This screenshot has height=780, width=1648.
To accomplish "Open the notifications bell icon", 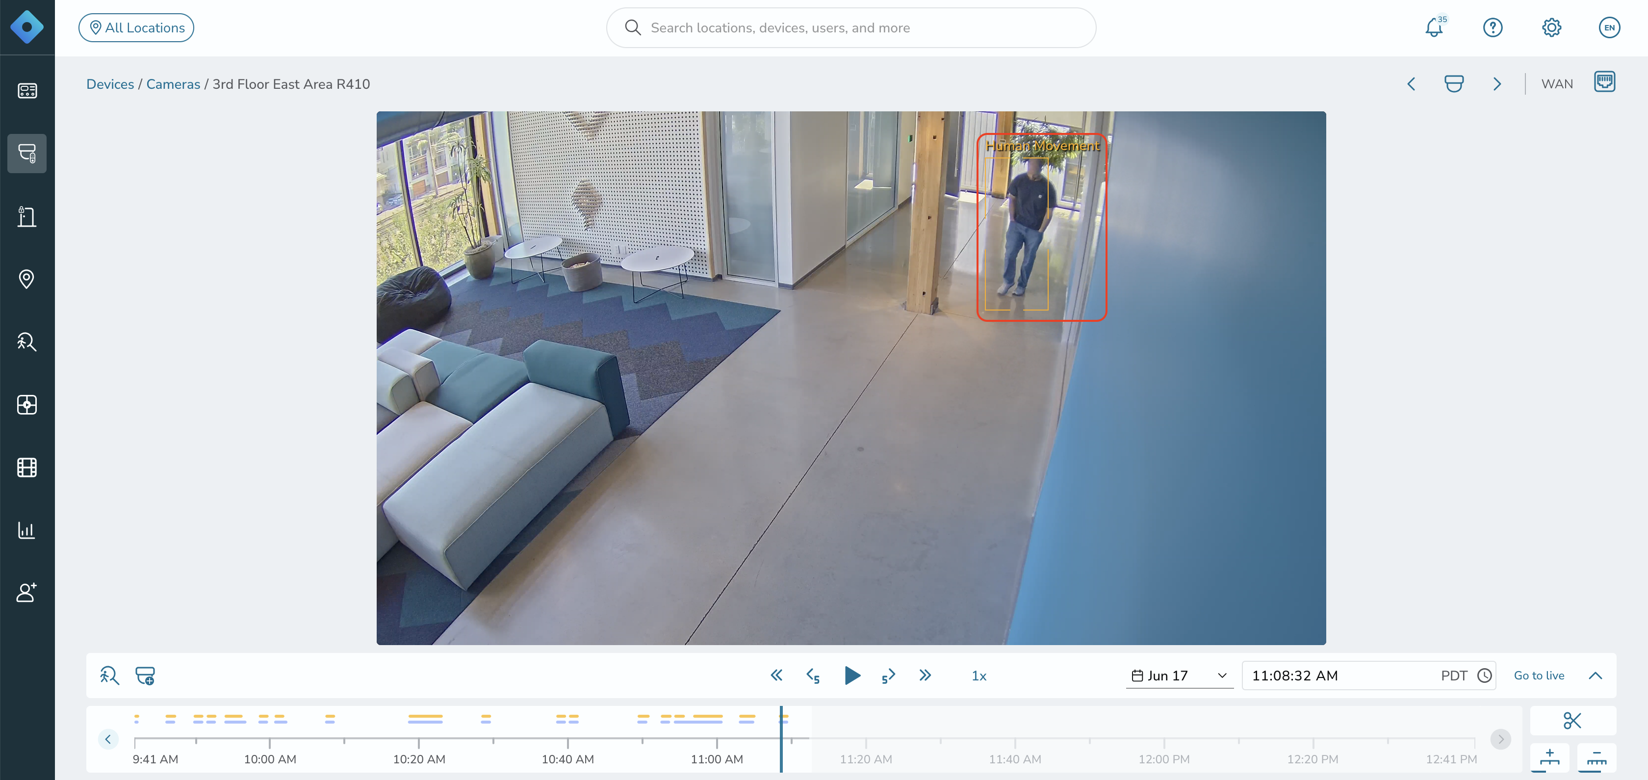I will point(1434,27).
